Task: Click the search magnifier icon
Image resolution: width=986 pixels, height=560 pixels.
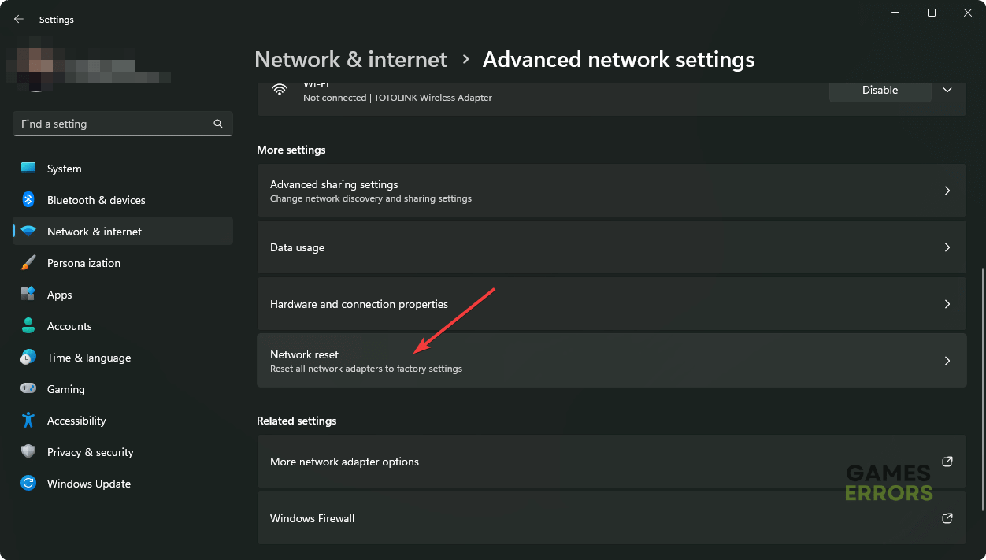Action: [218, 124]
